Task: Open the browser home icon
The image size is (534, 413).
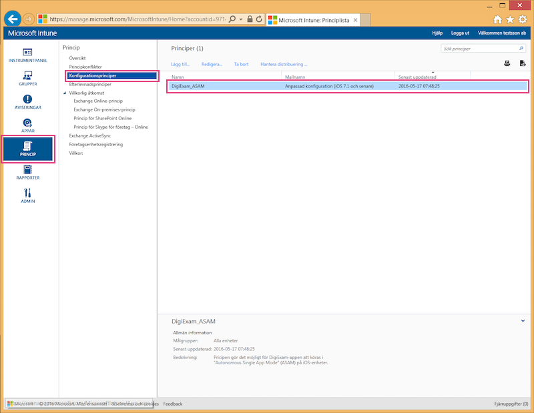Action: 497,19
